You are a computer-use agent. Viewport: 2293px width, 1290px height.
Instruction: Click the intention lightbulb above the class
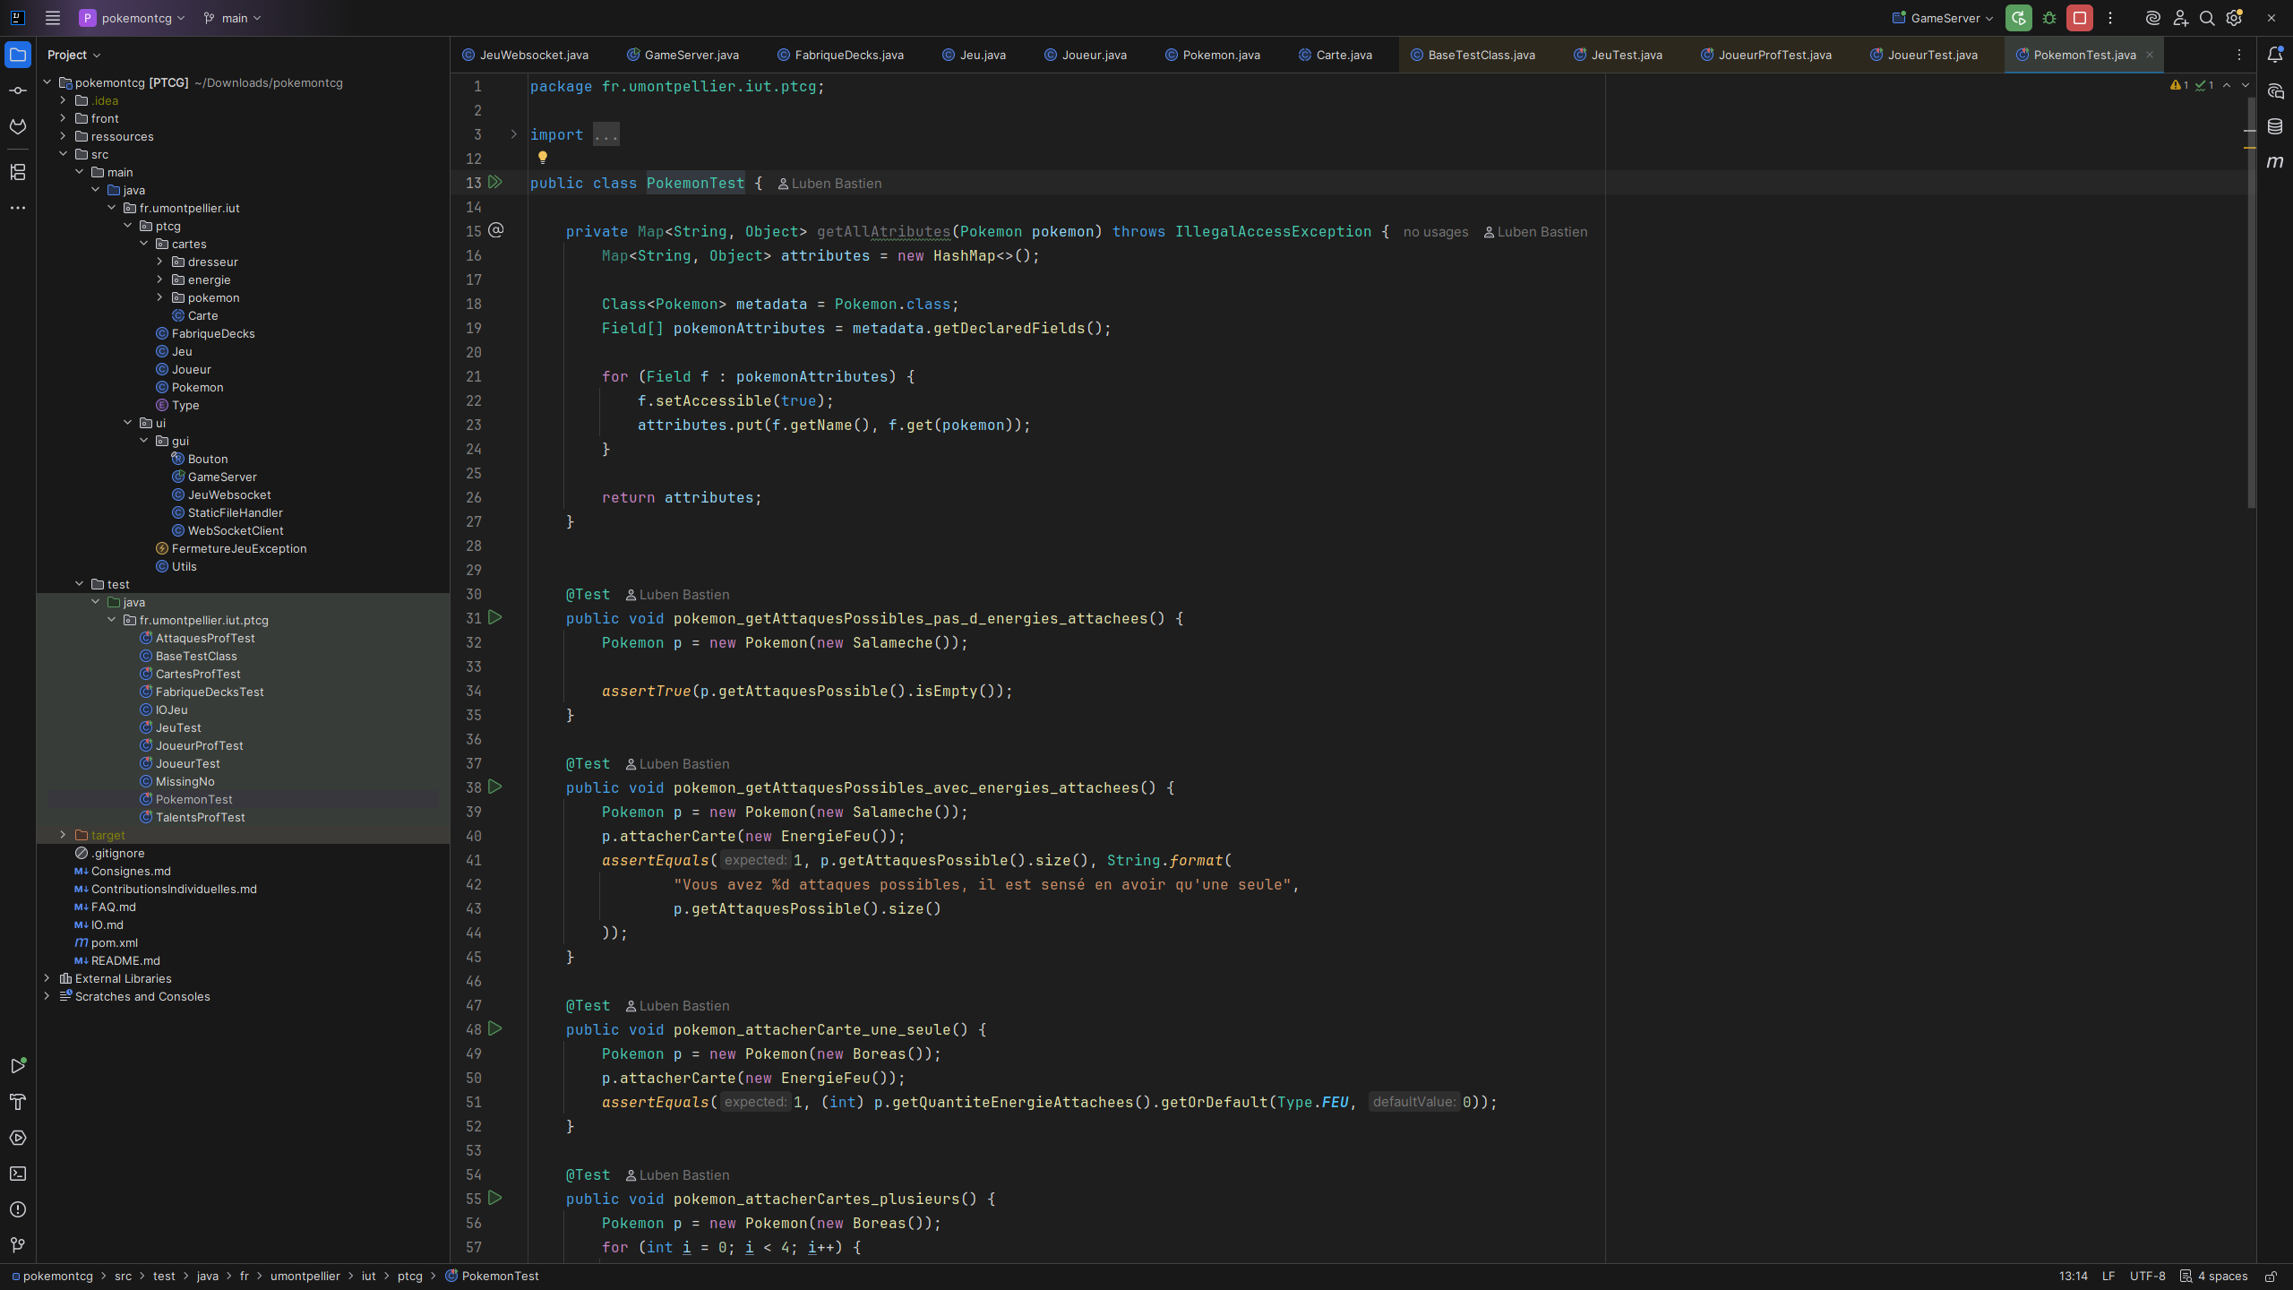click(542, 158)
